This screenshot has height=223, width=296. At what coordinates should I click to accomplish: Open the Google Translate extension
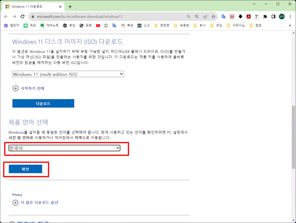[224, 17]
